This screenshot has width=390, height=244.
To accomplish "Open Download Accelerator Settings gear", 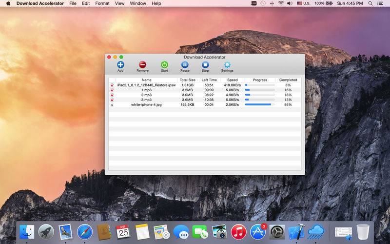I will coord(227,66).
